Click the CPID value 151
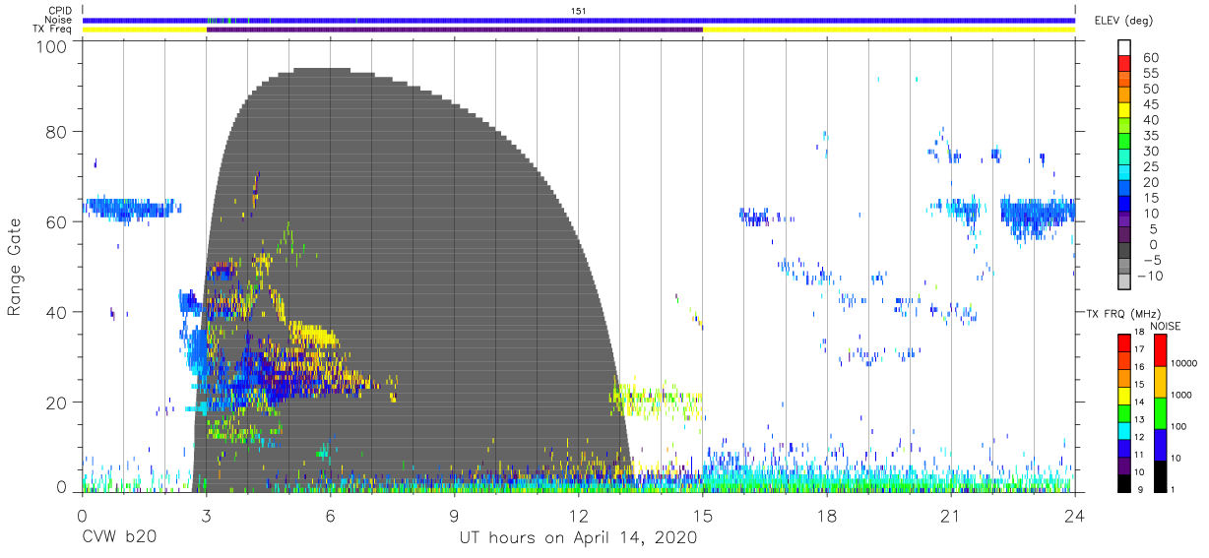Viewport: 1209px width, 558px height. point(578,11)
